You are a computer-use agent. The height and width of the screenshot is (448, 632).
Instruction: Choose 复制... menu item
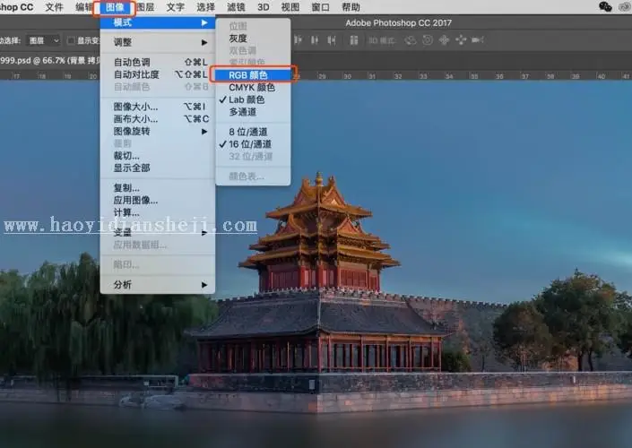[158, 188]
